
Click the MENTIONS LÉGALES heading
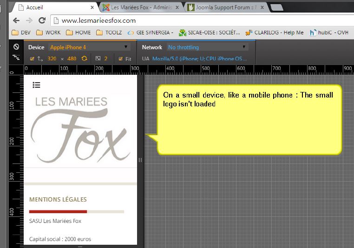point(58,200)
